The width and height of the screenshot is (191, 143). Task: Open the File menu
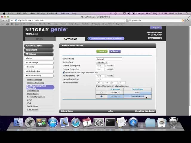[x=19, y=13]
